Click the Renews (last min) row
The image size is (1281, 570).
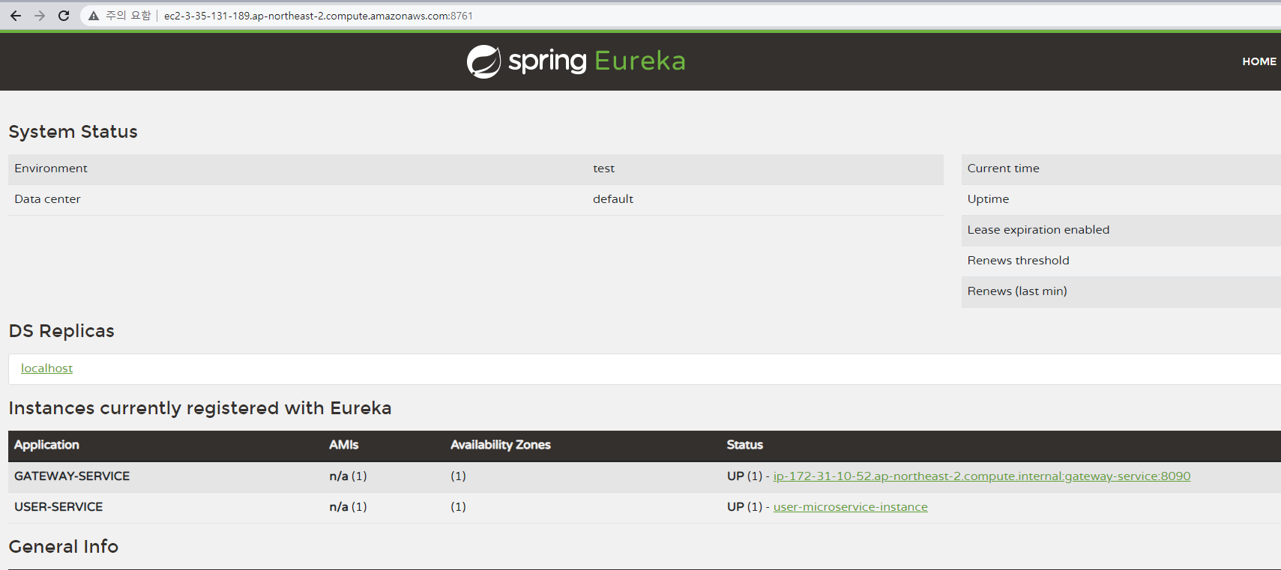coord(1121,292)
